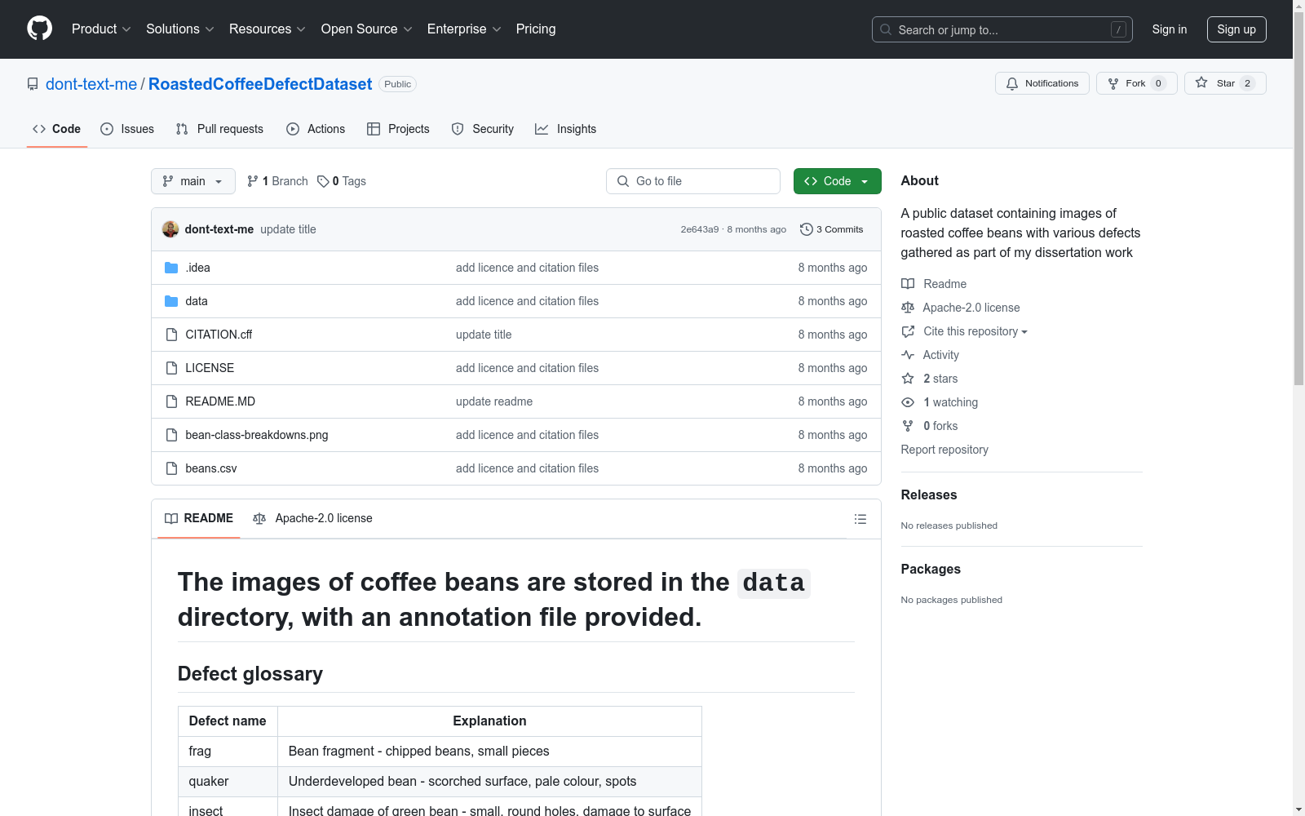Open the Product menu
The height and width of the screenshot is (816, 1305).
(x=101, y=29)
